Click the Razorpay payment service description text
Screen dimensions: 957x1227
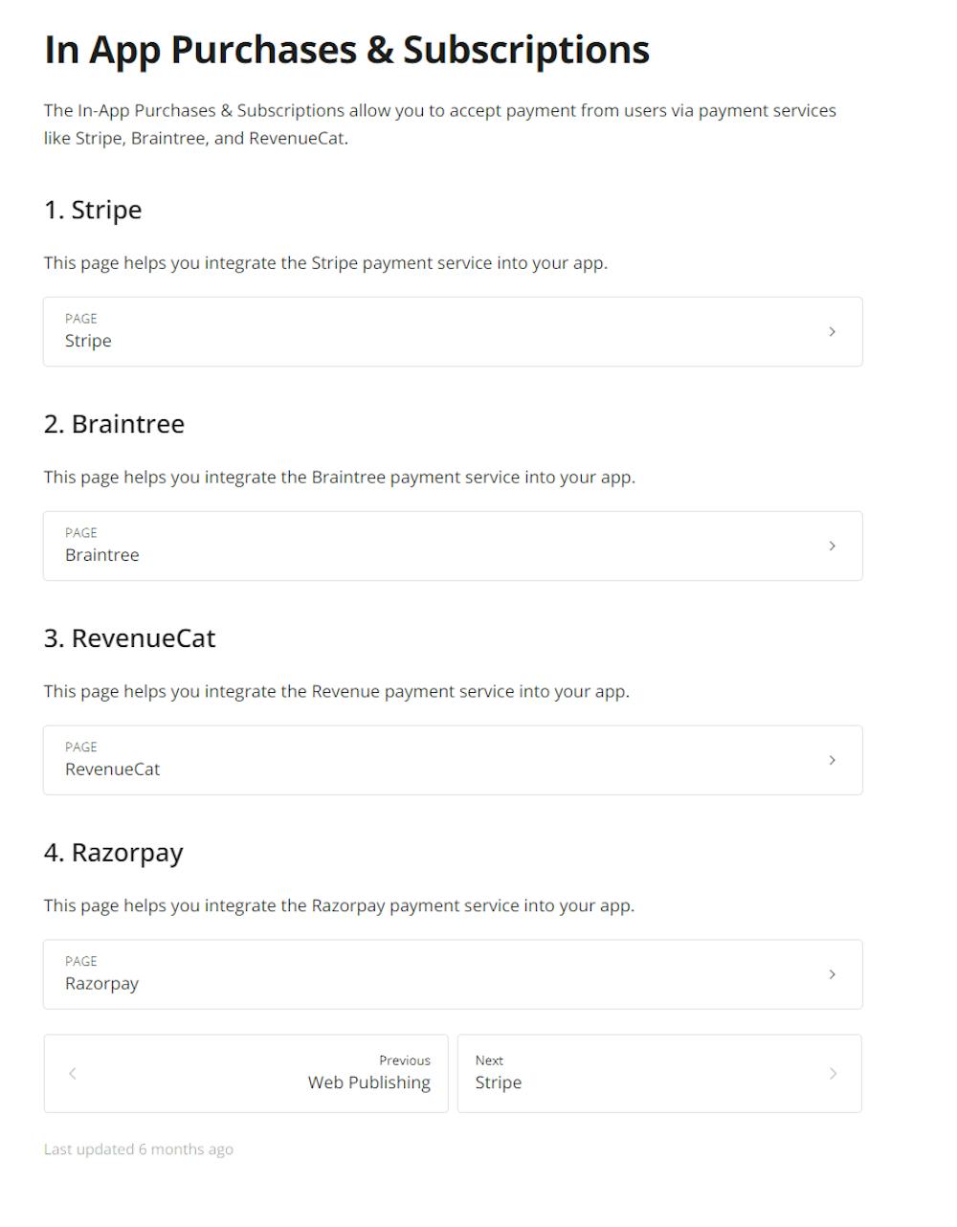[339, 905]
